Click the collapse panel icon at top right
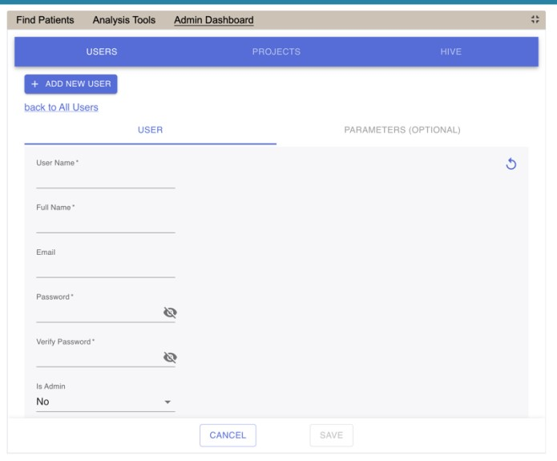This screenshot has height=461, width=557. click(x=535, y=20)
